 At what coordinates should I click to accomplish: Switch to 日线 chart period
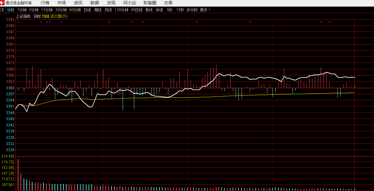[x=87, y=10]
